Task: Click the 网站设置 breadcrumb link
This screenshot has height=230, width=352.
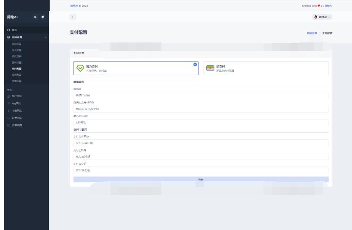Action: (x=312, y=33)
